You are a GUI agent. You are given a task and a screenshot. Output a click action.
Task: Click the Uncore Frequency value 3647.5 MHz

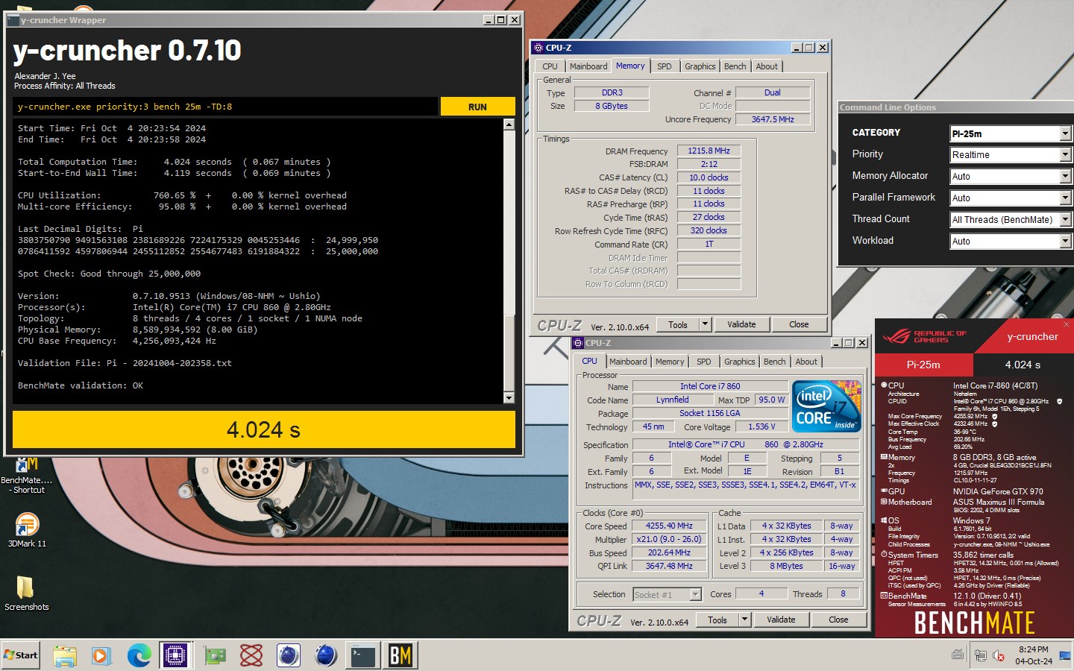point(773,119)
